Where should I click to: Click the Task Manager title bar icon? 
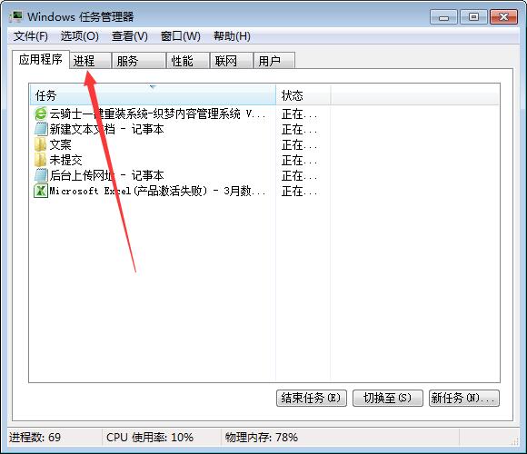(x=16, y=16)
